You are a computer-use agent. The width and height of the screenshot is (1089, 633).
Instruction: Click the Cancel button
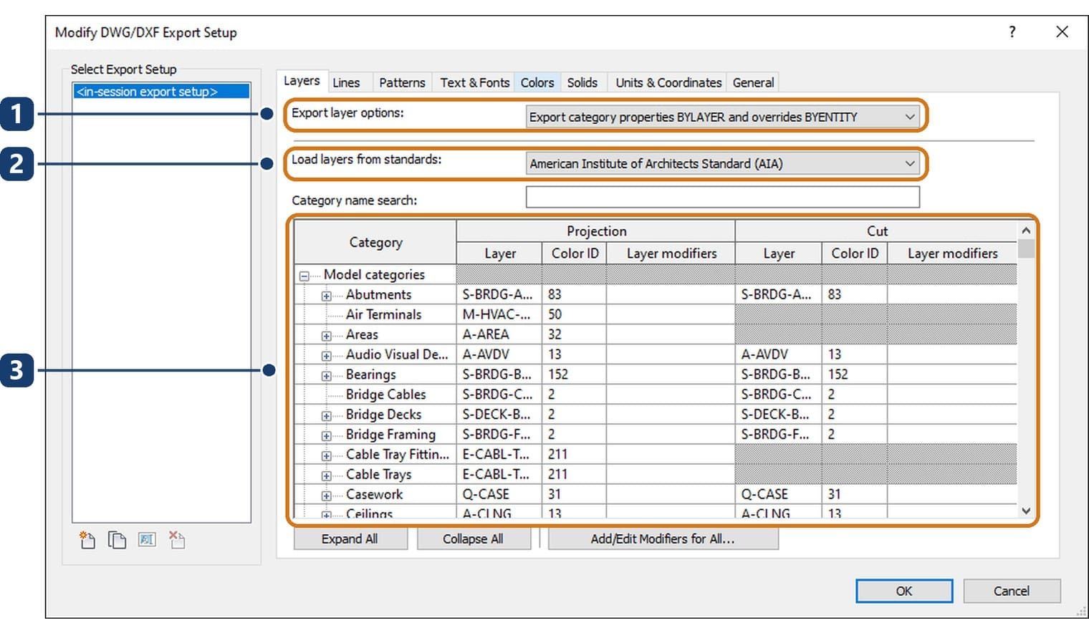click(1011, 591)
